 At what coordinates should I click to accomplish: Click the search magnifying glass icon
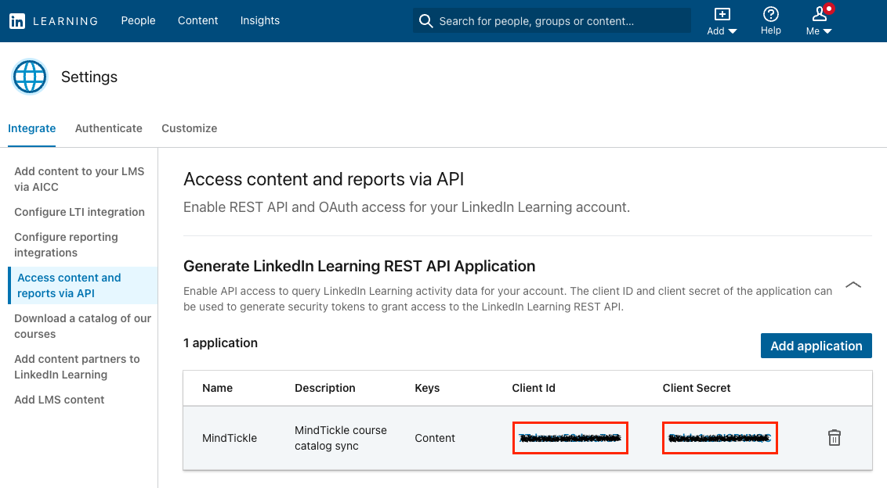[x=425, y=20]
